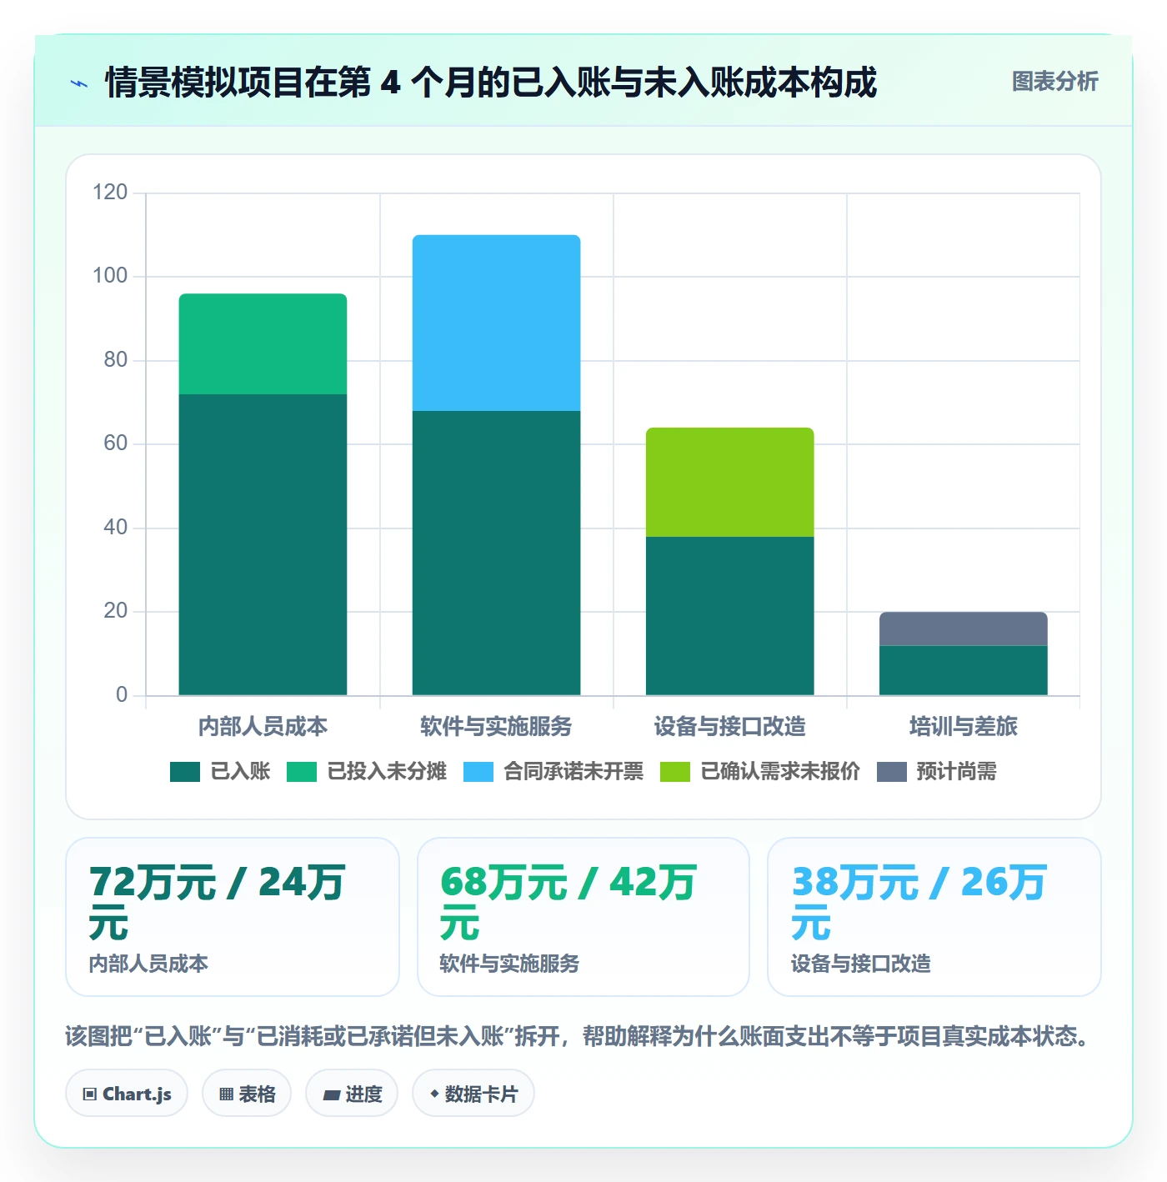Screen dimensions: 1167x1182
Task: Click the 20 y-axis value
Action: 116,611
